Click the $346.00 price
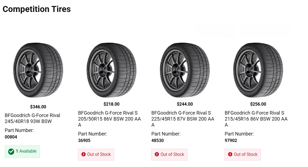308x167 pixels. [38, 107]
